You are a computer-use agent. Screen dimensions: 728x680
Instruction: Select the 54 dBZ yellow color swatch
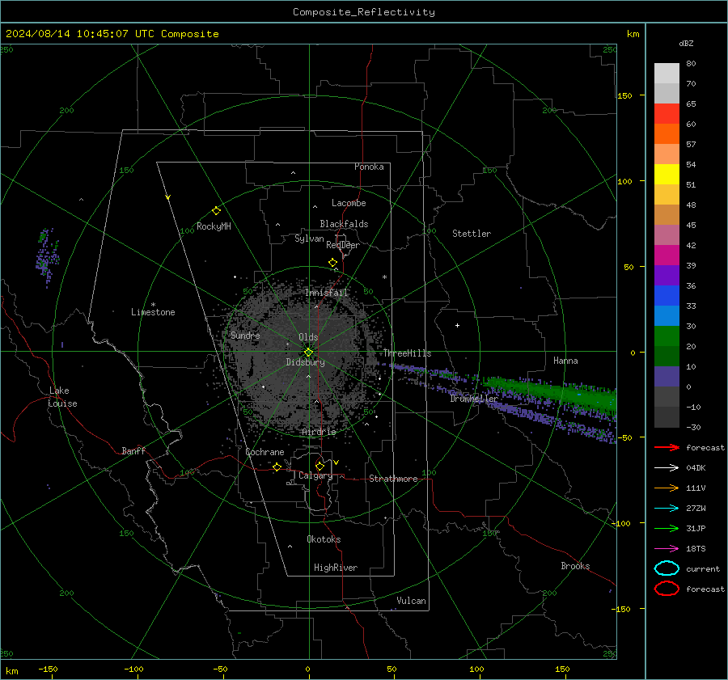[667, 174]
